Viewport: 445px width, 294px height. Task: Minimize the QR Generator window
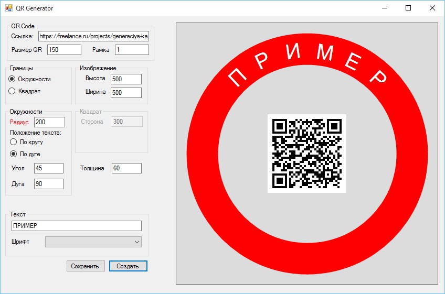click(385, 8)
